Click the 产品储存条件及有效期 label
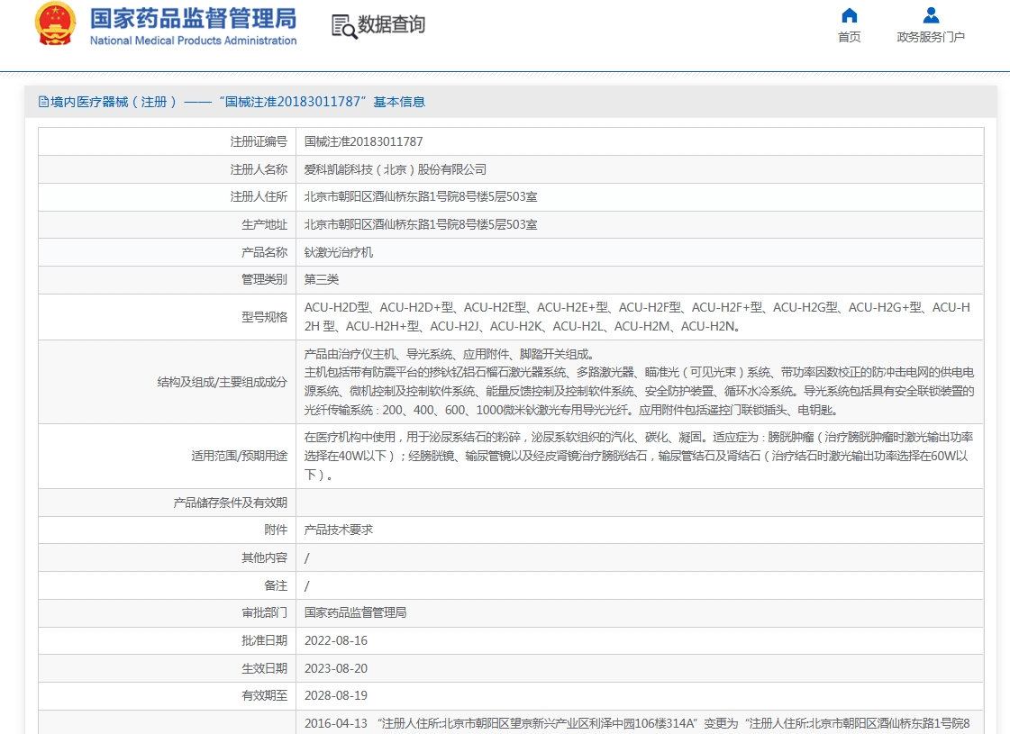The width and height of the screenshot is (1010, 734). point(230,503)
